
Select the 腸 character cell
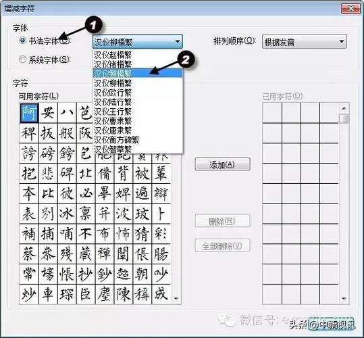pos(161,254)
